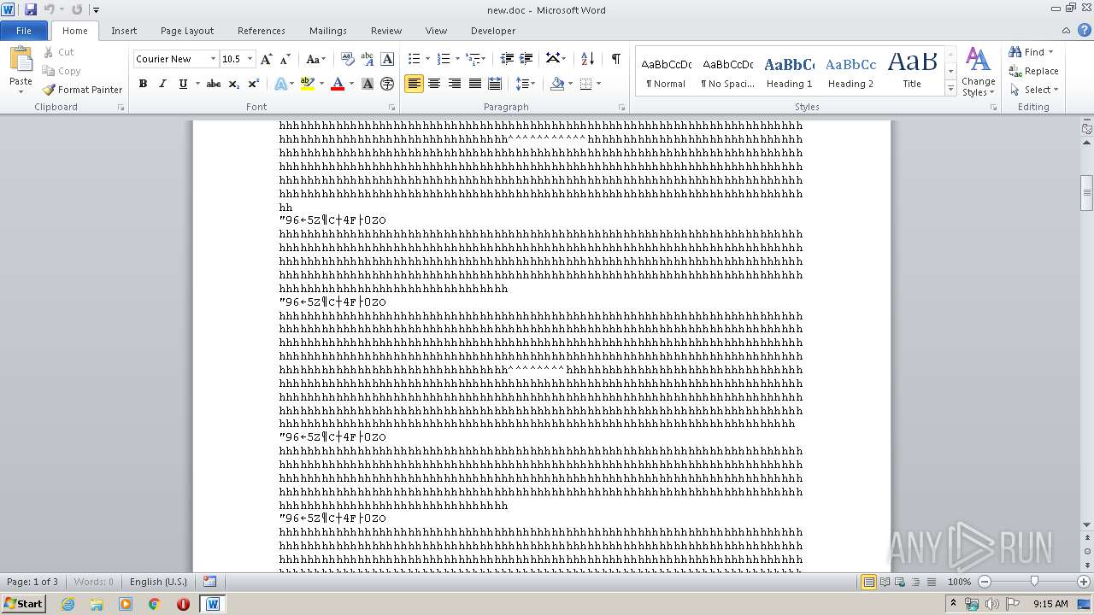The image size is (1094, 615).
Task: Switch to the Review tab
Action: [386, 31]
